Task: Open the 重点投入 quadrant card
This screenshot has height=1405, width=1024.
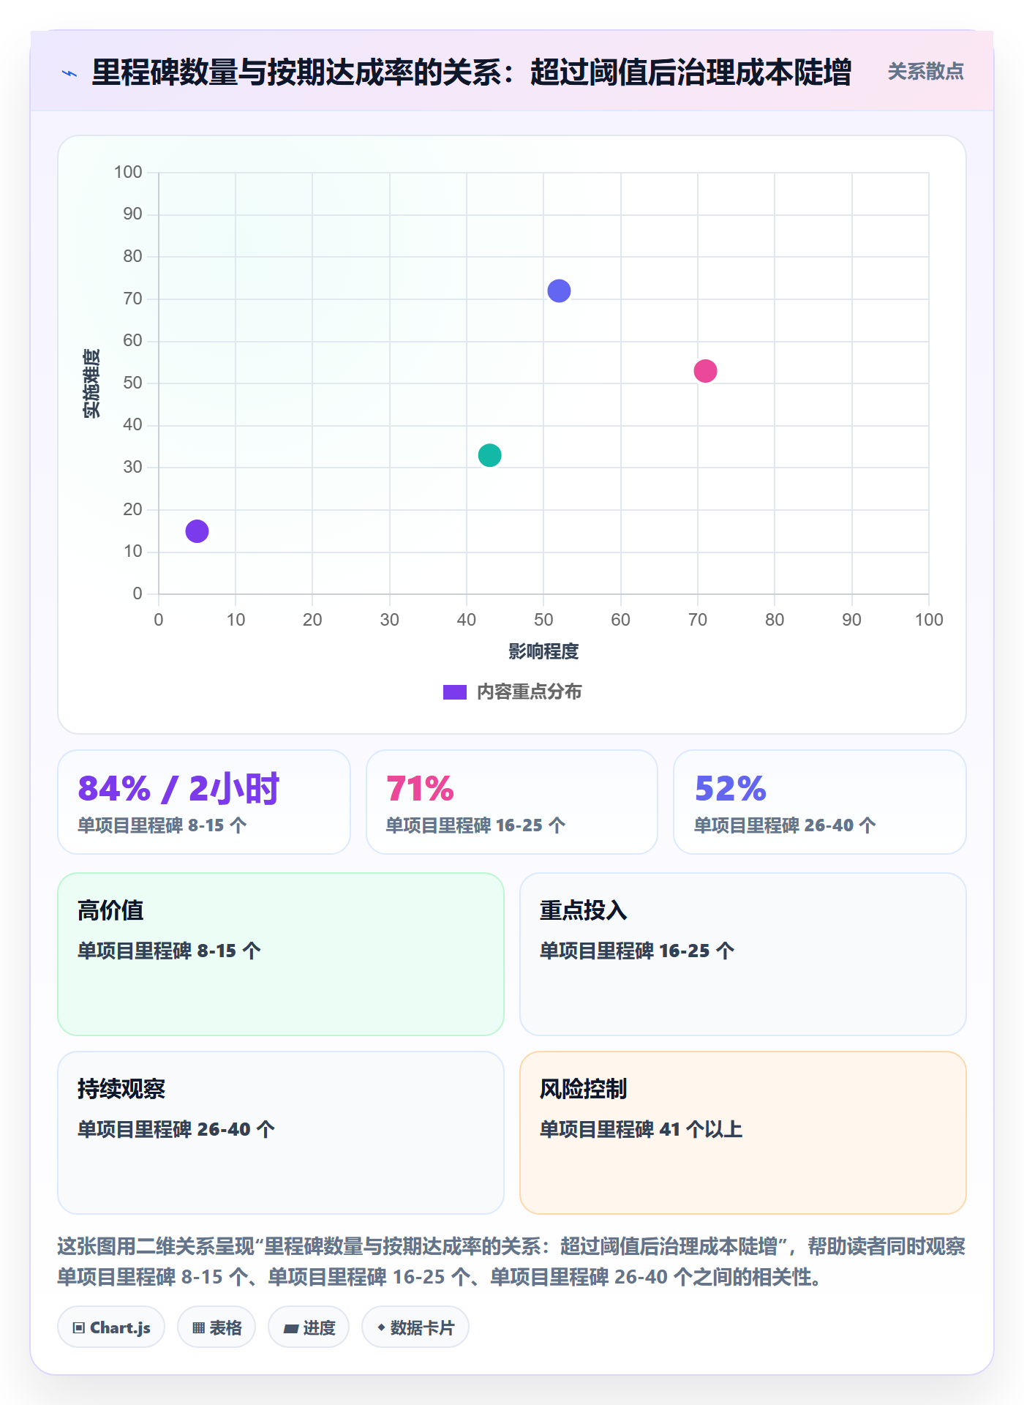Action: click(x=742, y=954)
